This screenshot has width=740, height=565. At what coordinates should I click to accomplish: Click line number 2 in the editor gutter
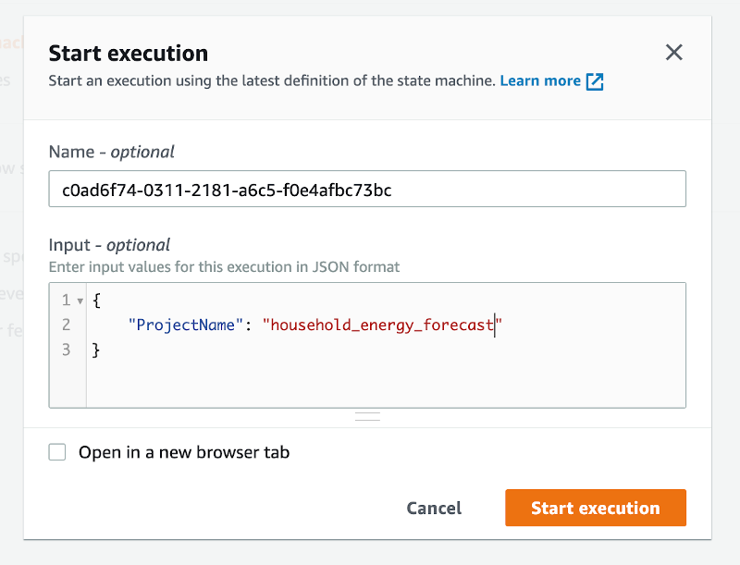tap(65, 325)
